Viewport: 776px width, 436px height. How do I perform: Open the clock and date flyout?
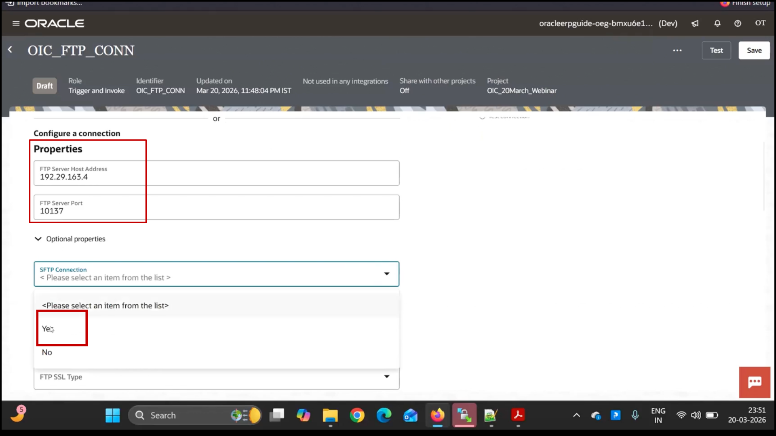(x=747, y=415)
